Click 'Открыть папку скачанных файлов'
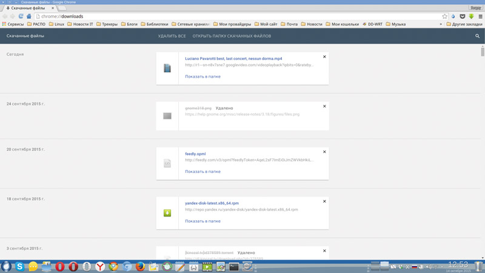Viewport: 485px width, 273px height. 232,36
